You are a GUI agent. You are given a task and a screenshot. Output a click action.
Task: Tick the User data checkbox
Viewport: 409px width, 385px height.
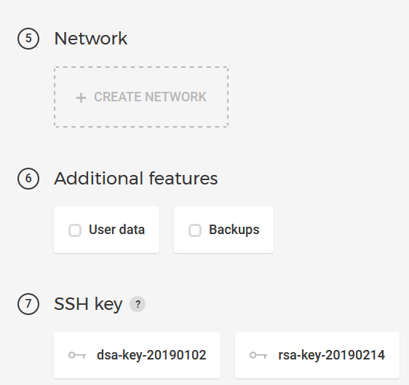tap(75, 230)
